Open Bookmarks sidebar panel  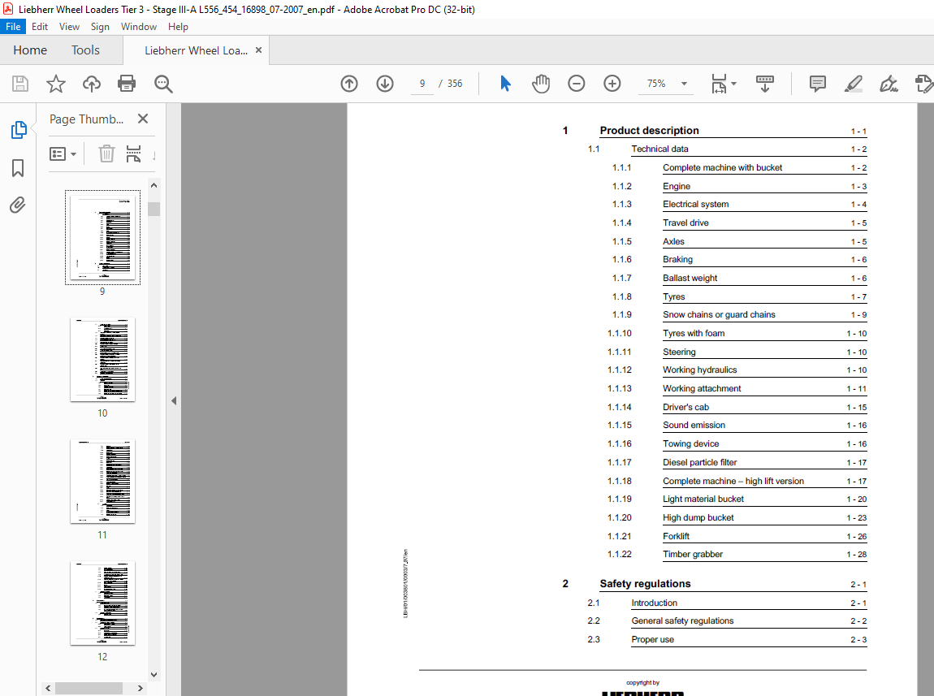click(x=18, y=168)
